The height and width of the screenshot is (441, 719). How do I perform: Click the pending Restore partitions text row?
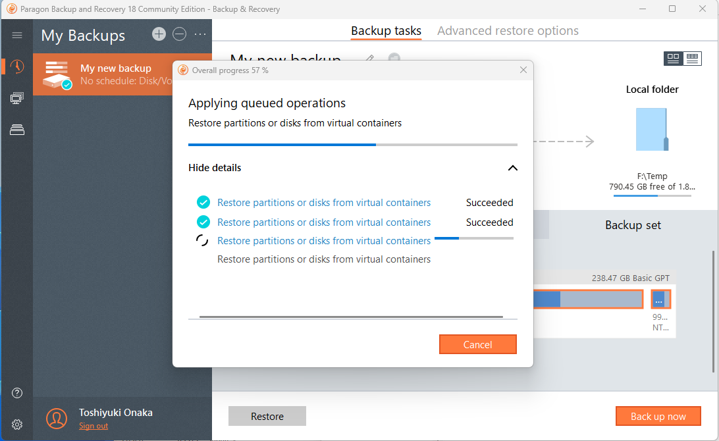pos(324,259)
